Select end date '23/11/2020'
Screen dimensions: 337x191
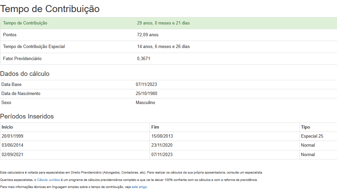tap(162, 145)
